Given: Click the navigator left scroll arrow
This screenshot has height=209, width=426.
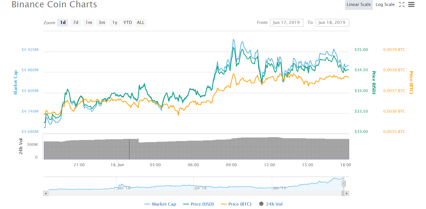Looking at the screenshot, I should tap(46, 194).
